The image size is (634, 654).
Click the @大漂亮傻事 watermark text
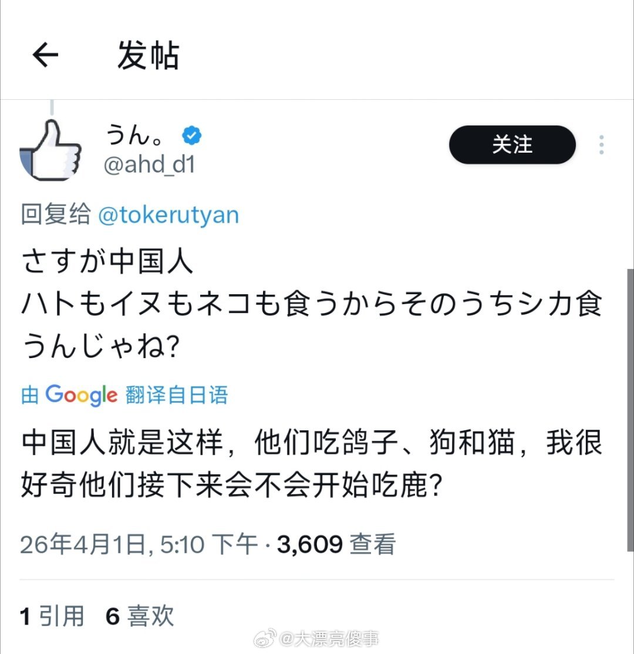(329, 639)
